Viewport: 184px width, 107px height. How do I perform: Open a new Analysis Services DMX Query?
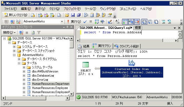46,15
